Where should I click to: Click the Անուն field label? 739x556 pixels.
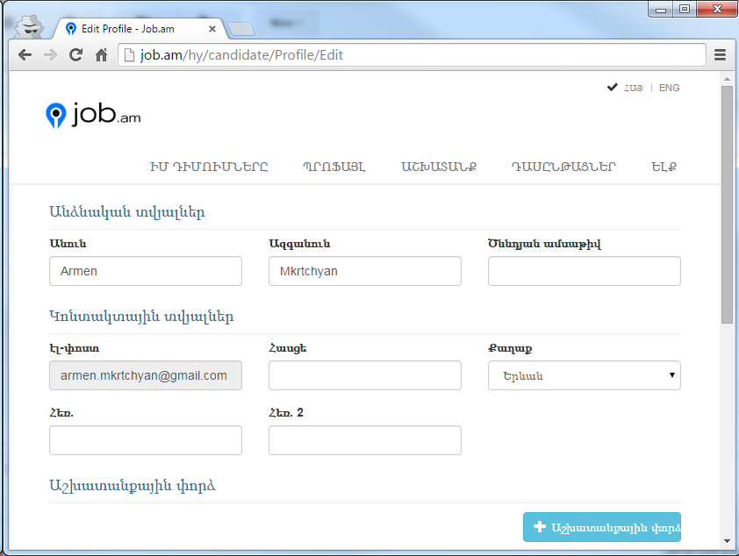tap(68, 244)
